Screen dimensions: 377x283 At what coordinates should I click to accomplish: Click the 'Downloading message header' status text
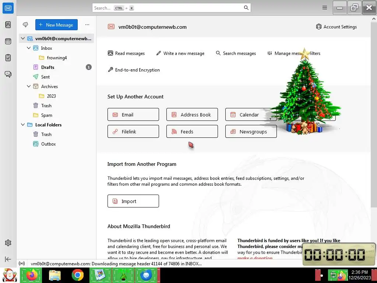click(x=116, y=263)
